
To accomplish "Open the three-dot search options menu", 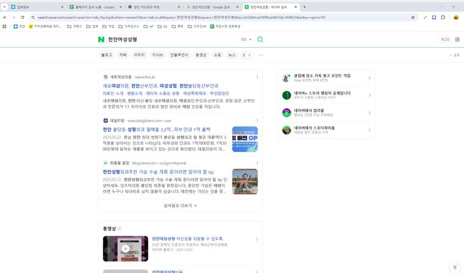I will (261, 55).
